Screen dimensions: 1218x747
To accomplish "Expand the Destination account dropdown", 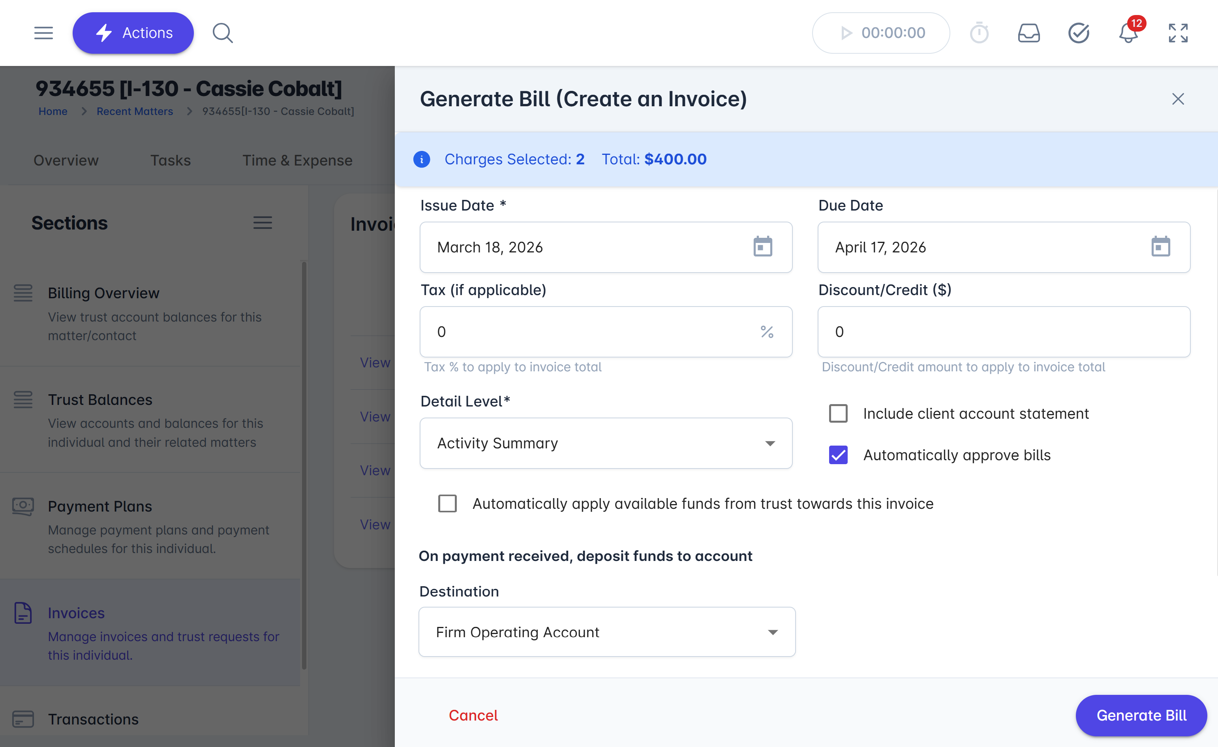I will [x=607, y=632].
